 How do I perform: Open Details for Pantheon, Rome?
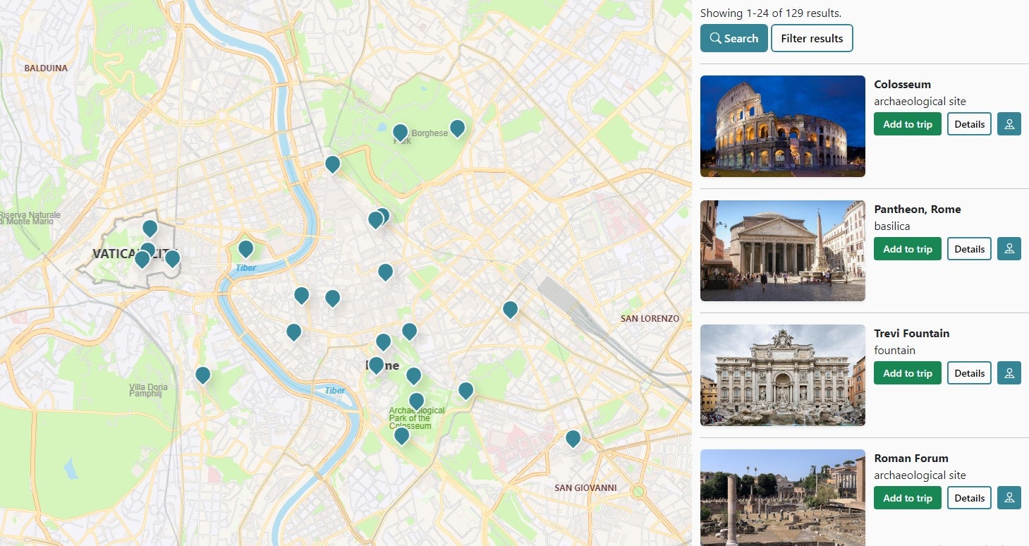pyautogui.click(x=969, y=249)
